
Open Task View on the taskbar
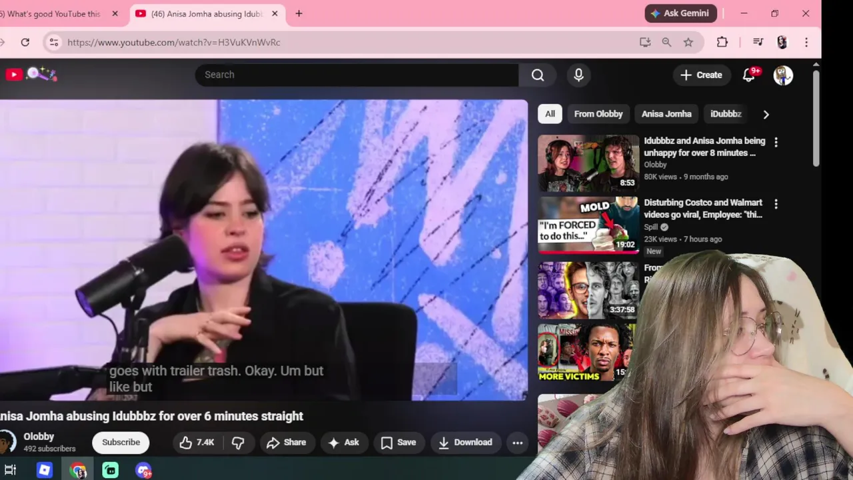point(10,471)
